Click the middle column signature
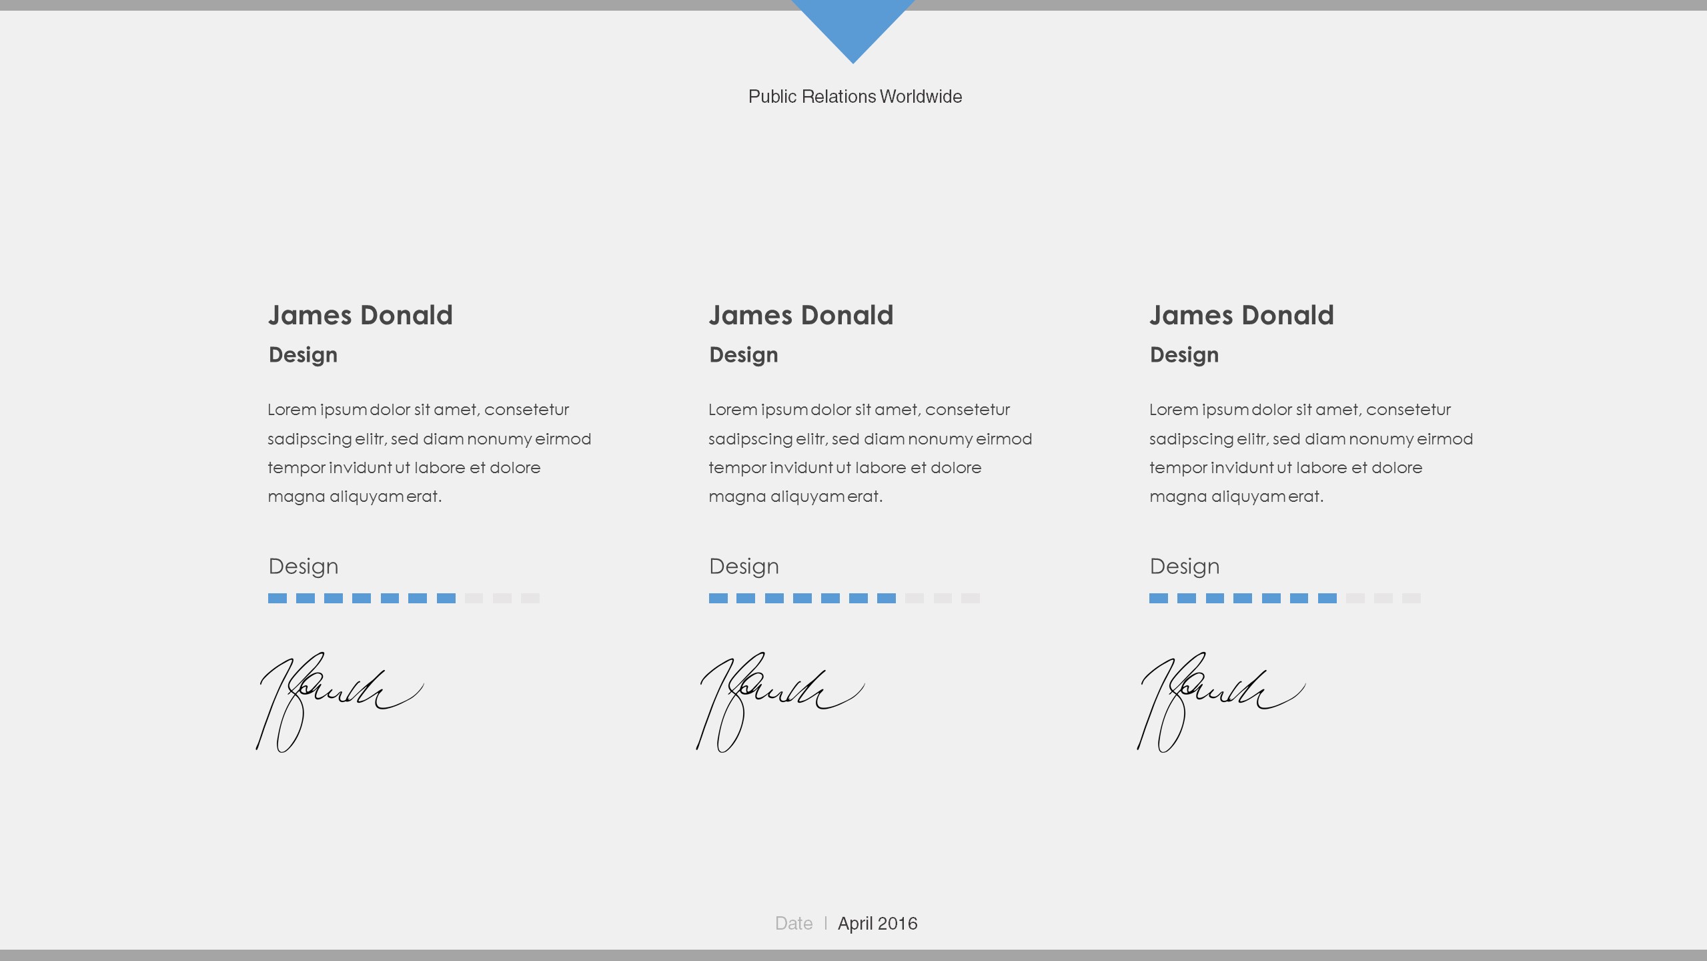The height and width of the screenshot is (961, 1707). 779,701
